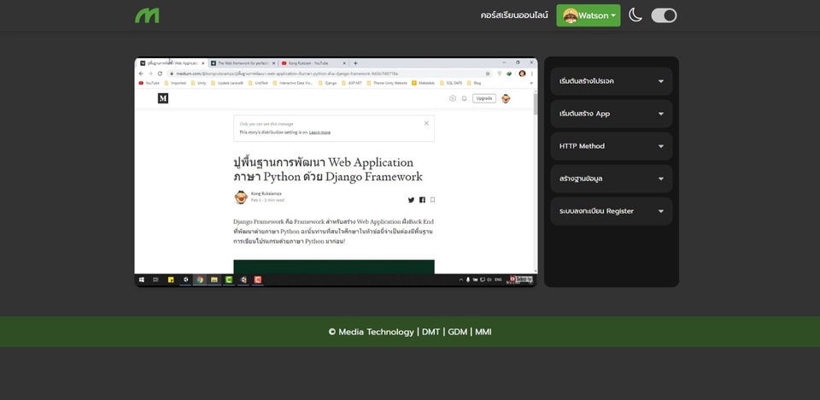Screen dimensions: 820x400
Task: Click the article author avatar
Action: point(241,197)
